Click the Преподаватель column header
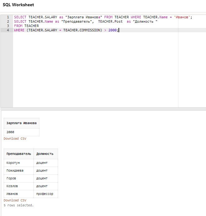Screen dimensions: 206x216 [19, 154]
